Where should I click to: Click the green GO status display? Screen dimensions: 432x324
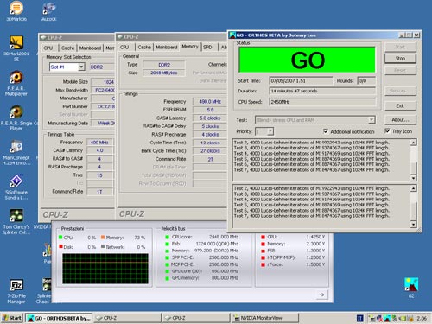tap(307, 60)
